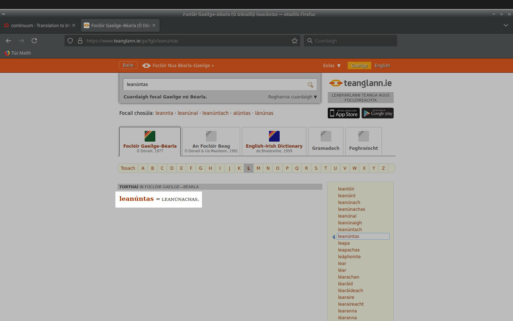Switch site language to English
This screenshot has height=321, width=513.
(x=382, y=66)
